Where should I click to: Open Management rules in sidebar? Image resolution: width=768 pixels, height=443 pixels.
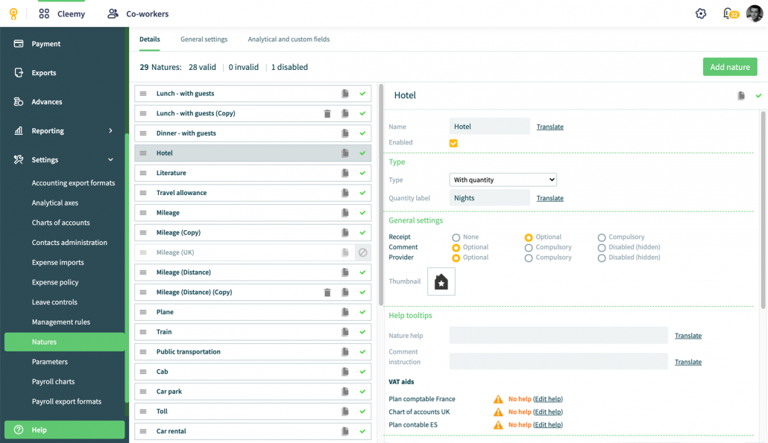(60, 322)
